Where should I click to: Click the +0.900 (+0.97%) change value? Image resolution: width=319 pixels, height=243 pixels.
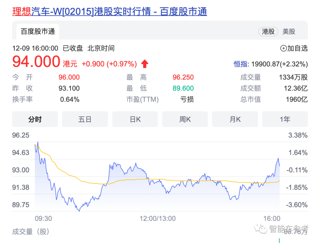click(x=109, y=64)
